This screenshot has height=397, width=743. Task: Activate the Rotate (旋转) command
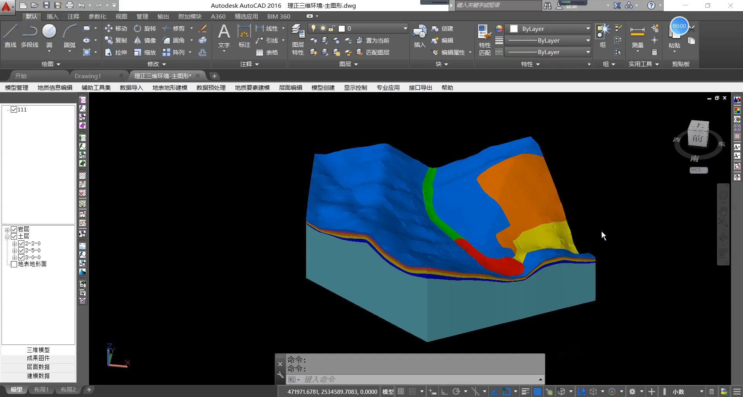[145, 28]
